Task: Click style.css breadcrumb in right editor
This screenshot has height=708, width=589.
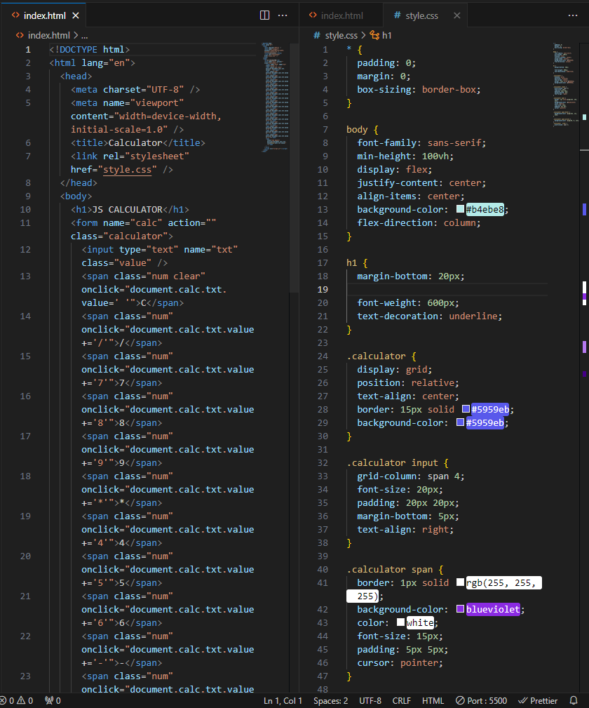Action: (341, 35)
